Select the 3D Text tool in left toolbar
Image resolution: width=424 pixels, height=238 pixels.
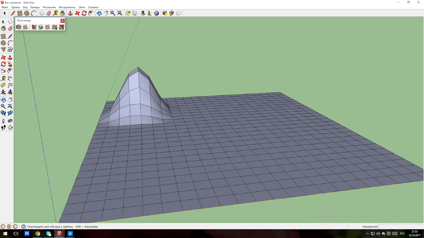coord(10,92)
